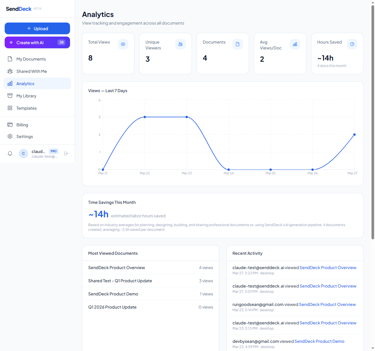Open the Settings page

[x=24, y=136]
